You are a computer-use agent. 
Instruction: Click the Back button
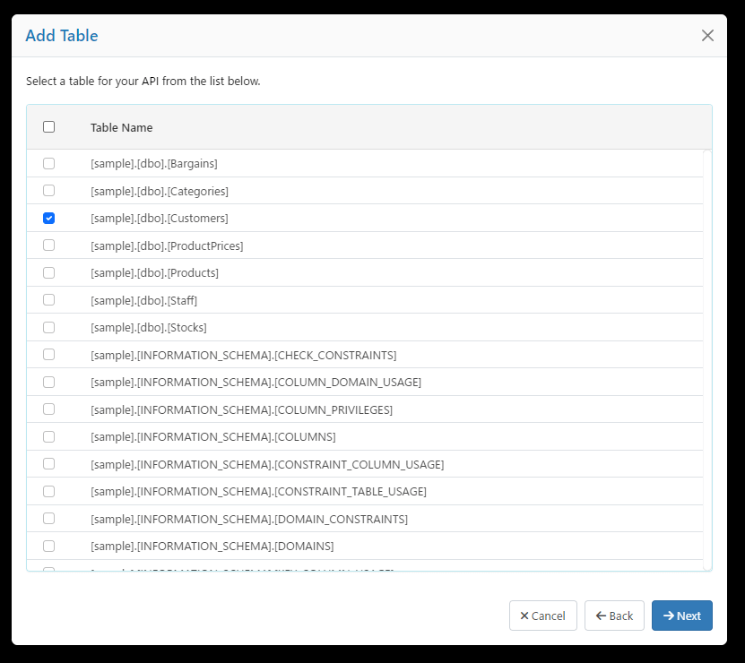tap(614, 616)
